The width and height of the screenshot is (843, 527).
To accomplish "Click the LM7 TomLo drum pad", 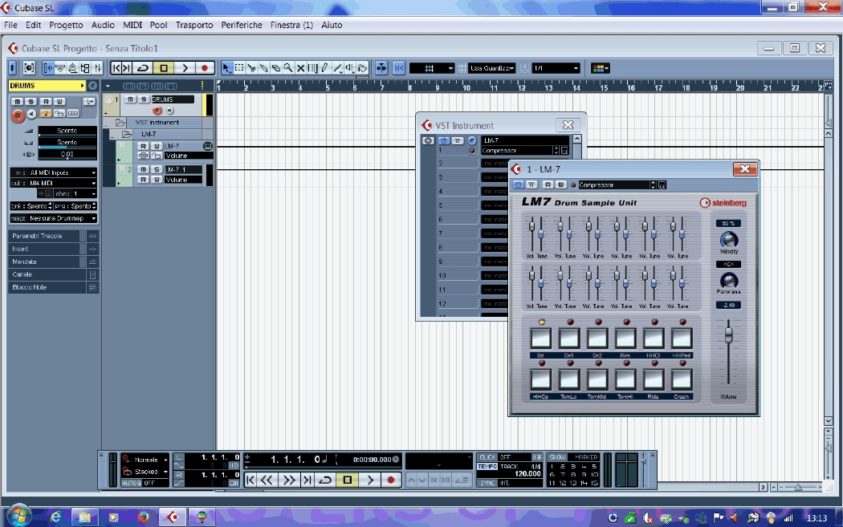I will 568,379.
